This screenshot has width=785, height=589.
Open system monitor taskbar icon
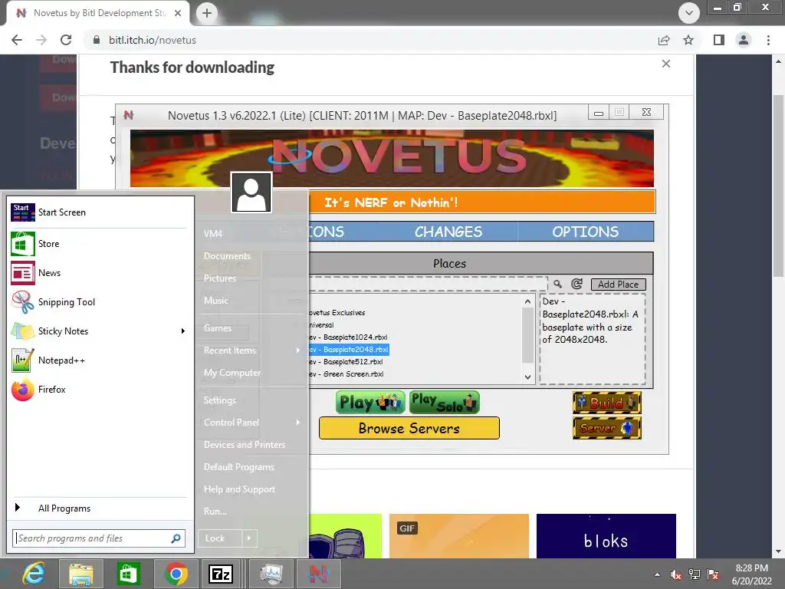click(271, 574)
